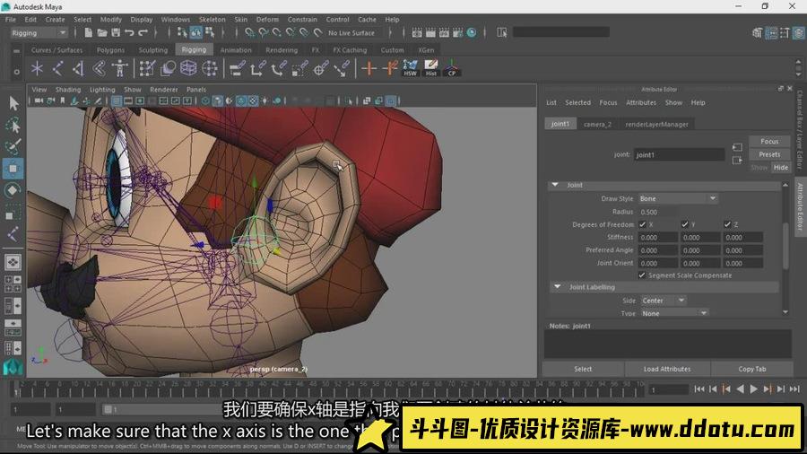Toggle Degrees of Freedom Y checkbox
Image resolution: width=807 pixels, height=454 pixels.
point(684,224)
